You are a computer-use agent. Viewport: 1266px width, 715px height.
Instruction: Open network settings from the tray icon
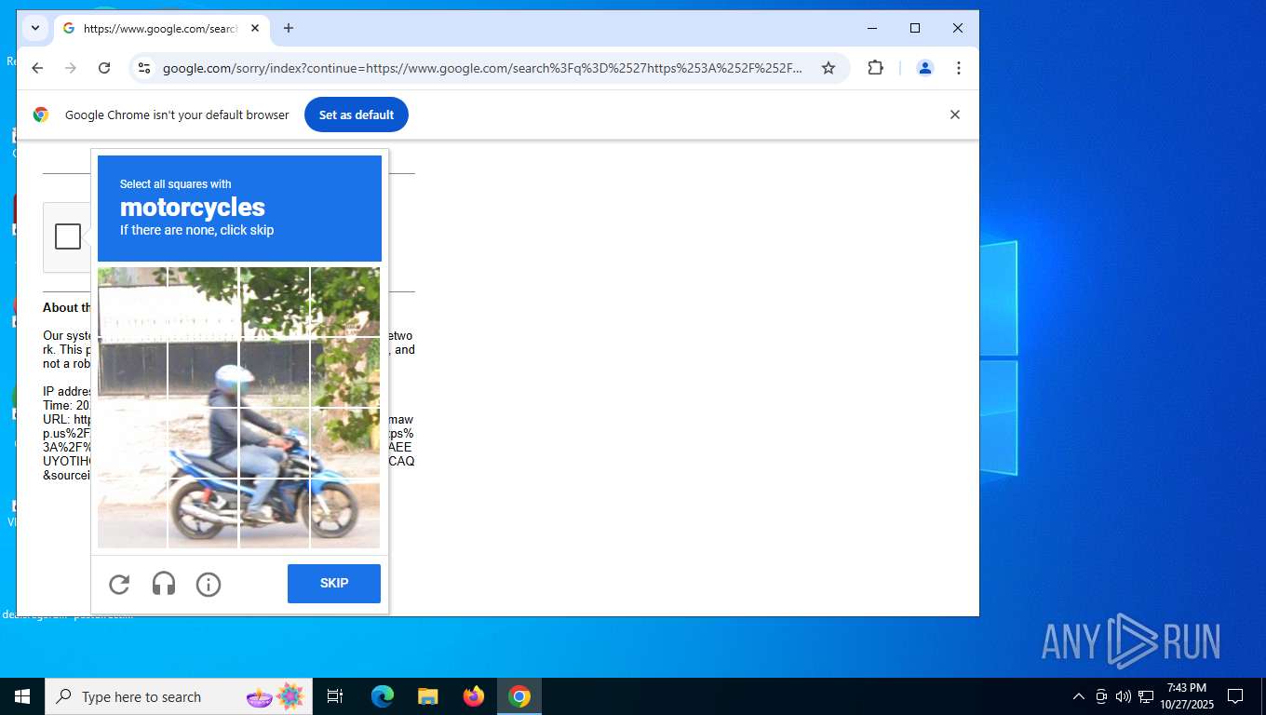point(1146,696)
